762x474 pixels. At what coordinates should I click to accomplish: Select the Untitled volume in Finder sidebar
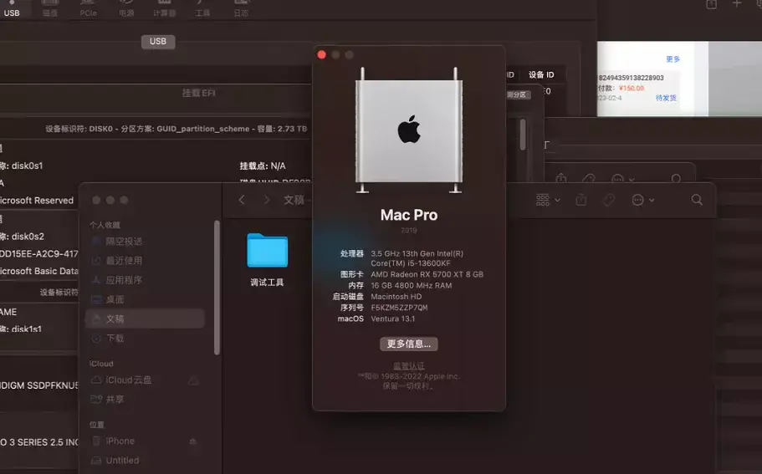click(x=145, y=461)
